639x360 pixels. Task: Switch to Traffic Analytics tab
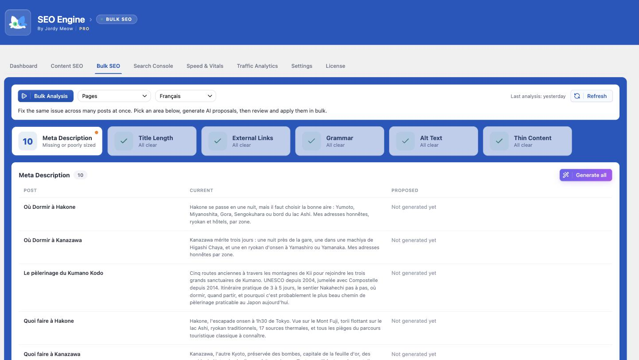pos(257,66)
